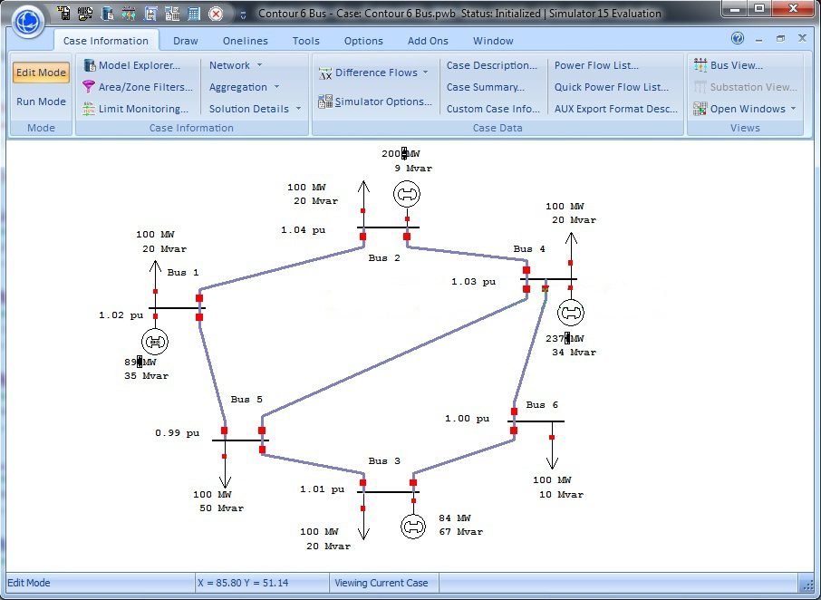The width and height of the screenshot is (821, 600).
Task: Switch to Run Mode
Action: pyautogui.click(x=41, y=102)
